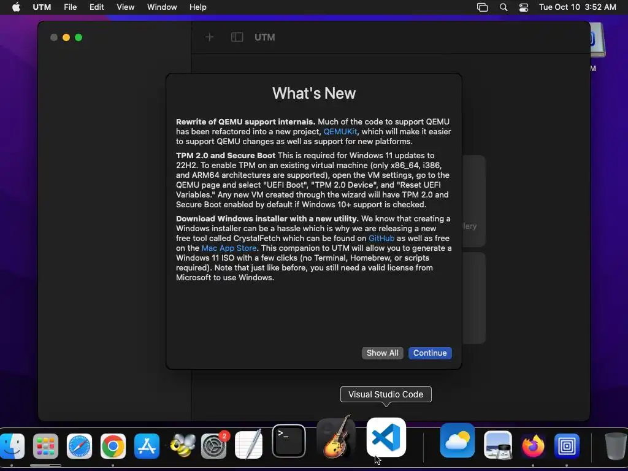Open the View menu
The image size is (628, 471).
[x=125, y=7]
